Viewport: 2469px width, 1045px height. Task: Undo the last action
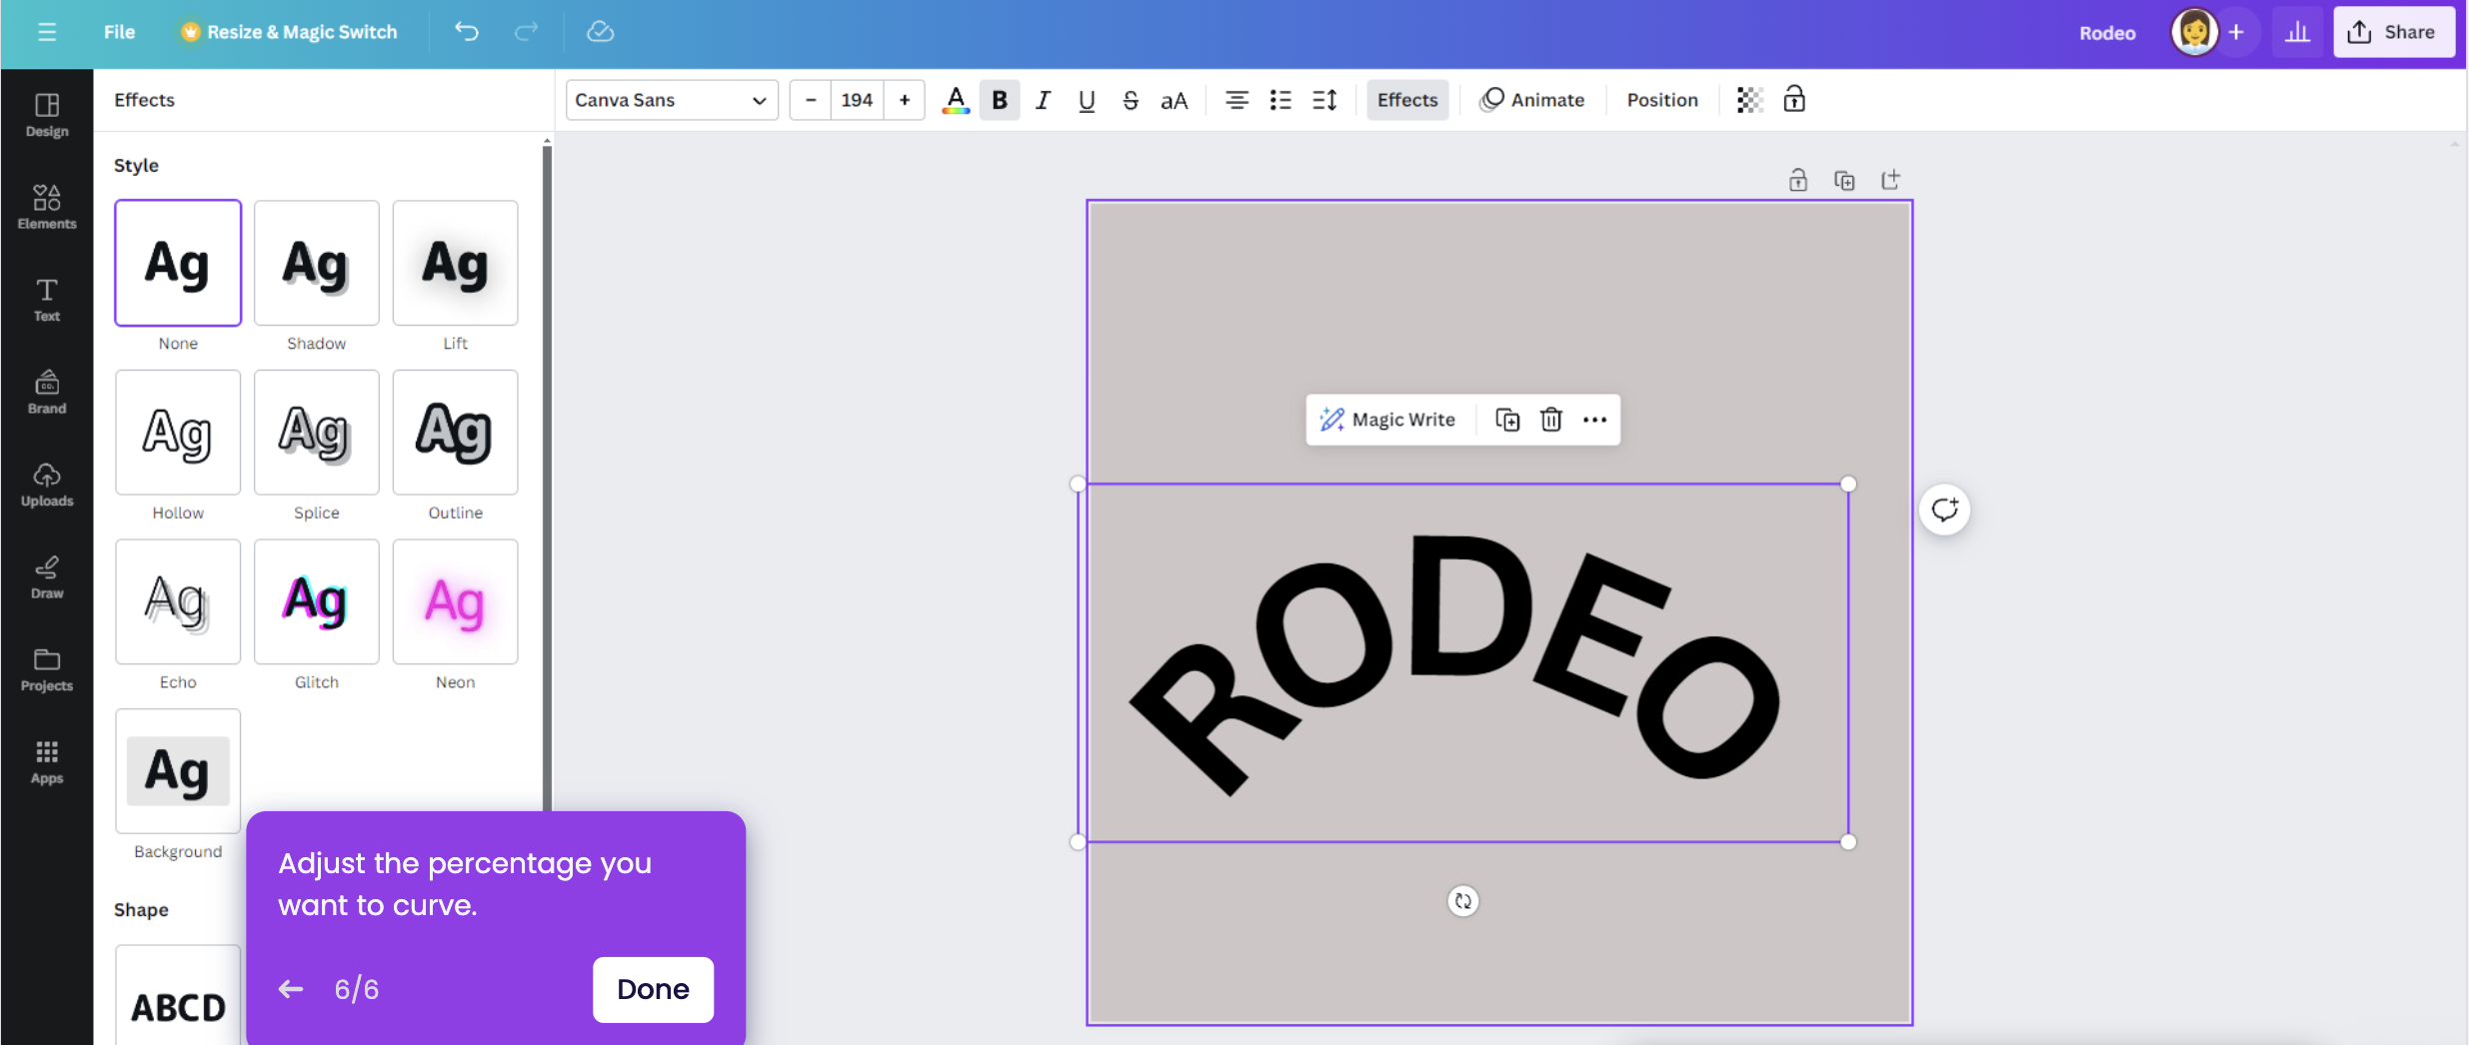click(464, 31)
